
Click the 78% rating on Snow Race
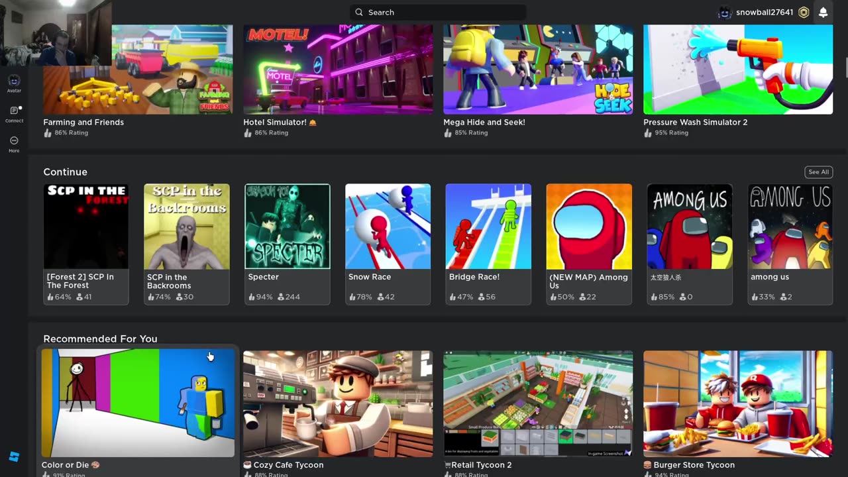pyautogui.click(x=361, y=297)
